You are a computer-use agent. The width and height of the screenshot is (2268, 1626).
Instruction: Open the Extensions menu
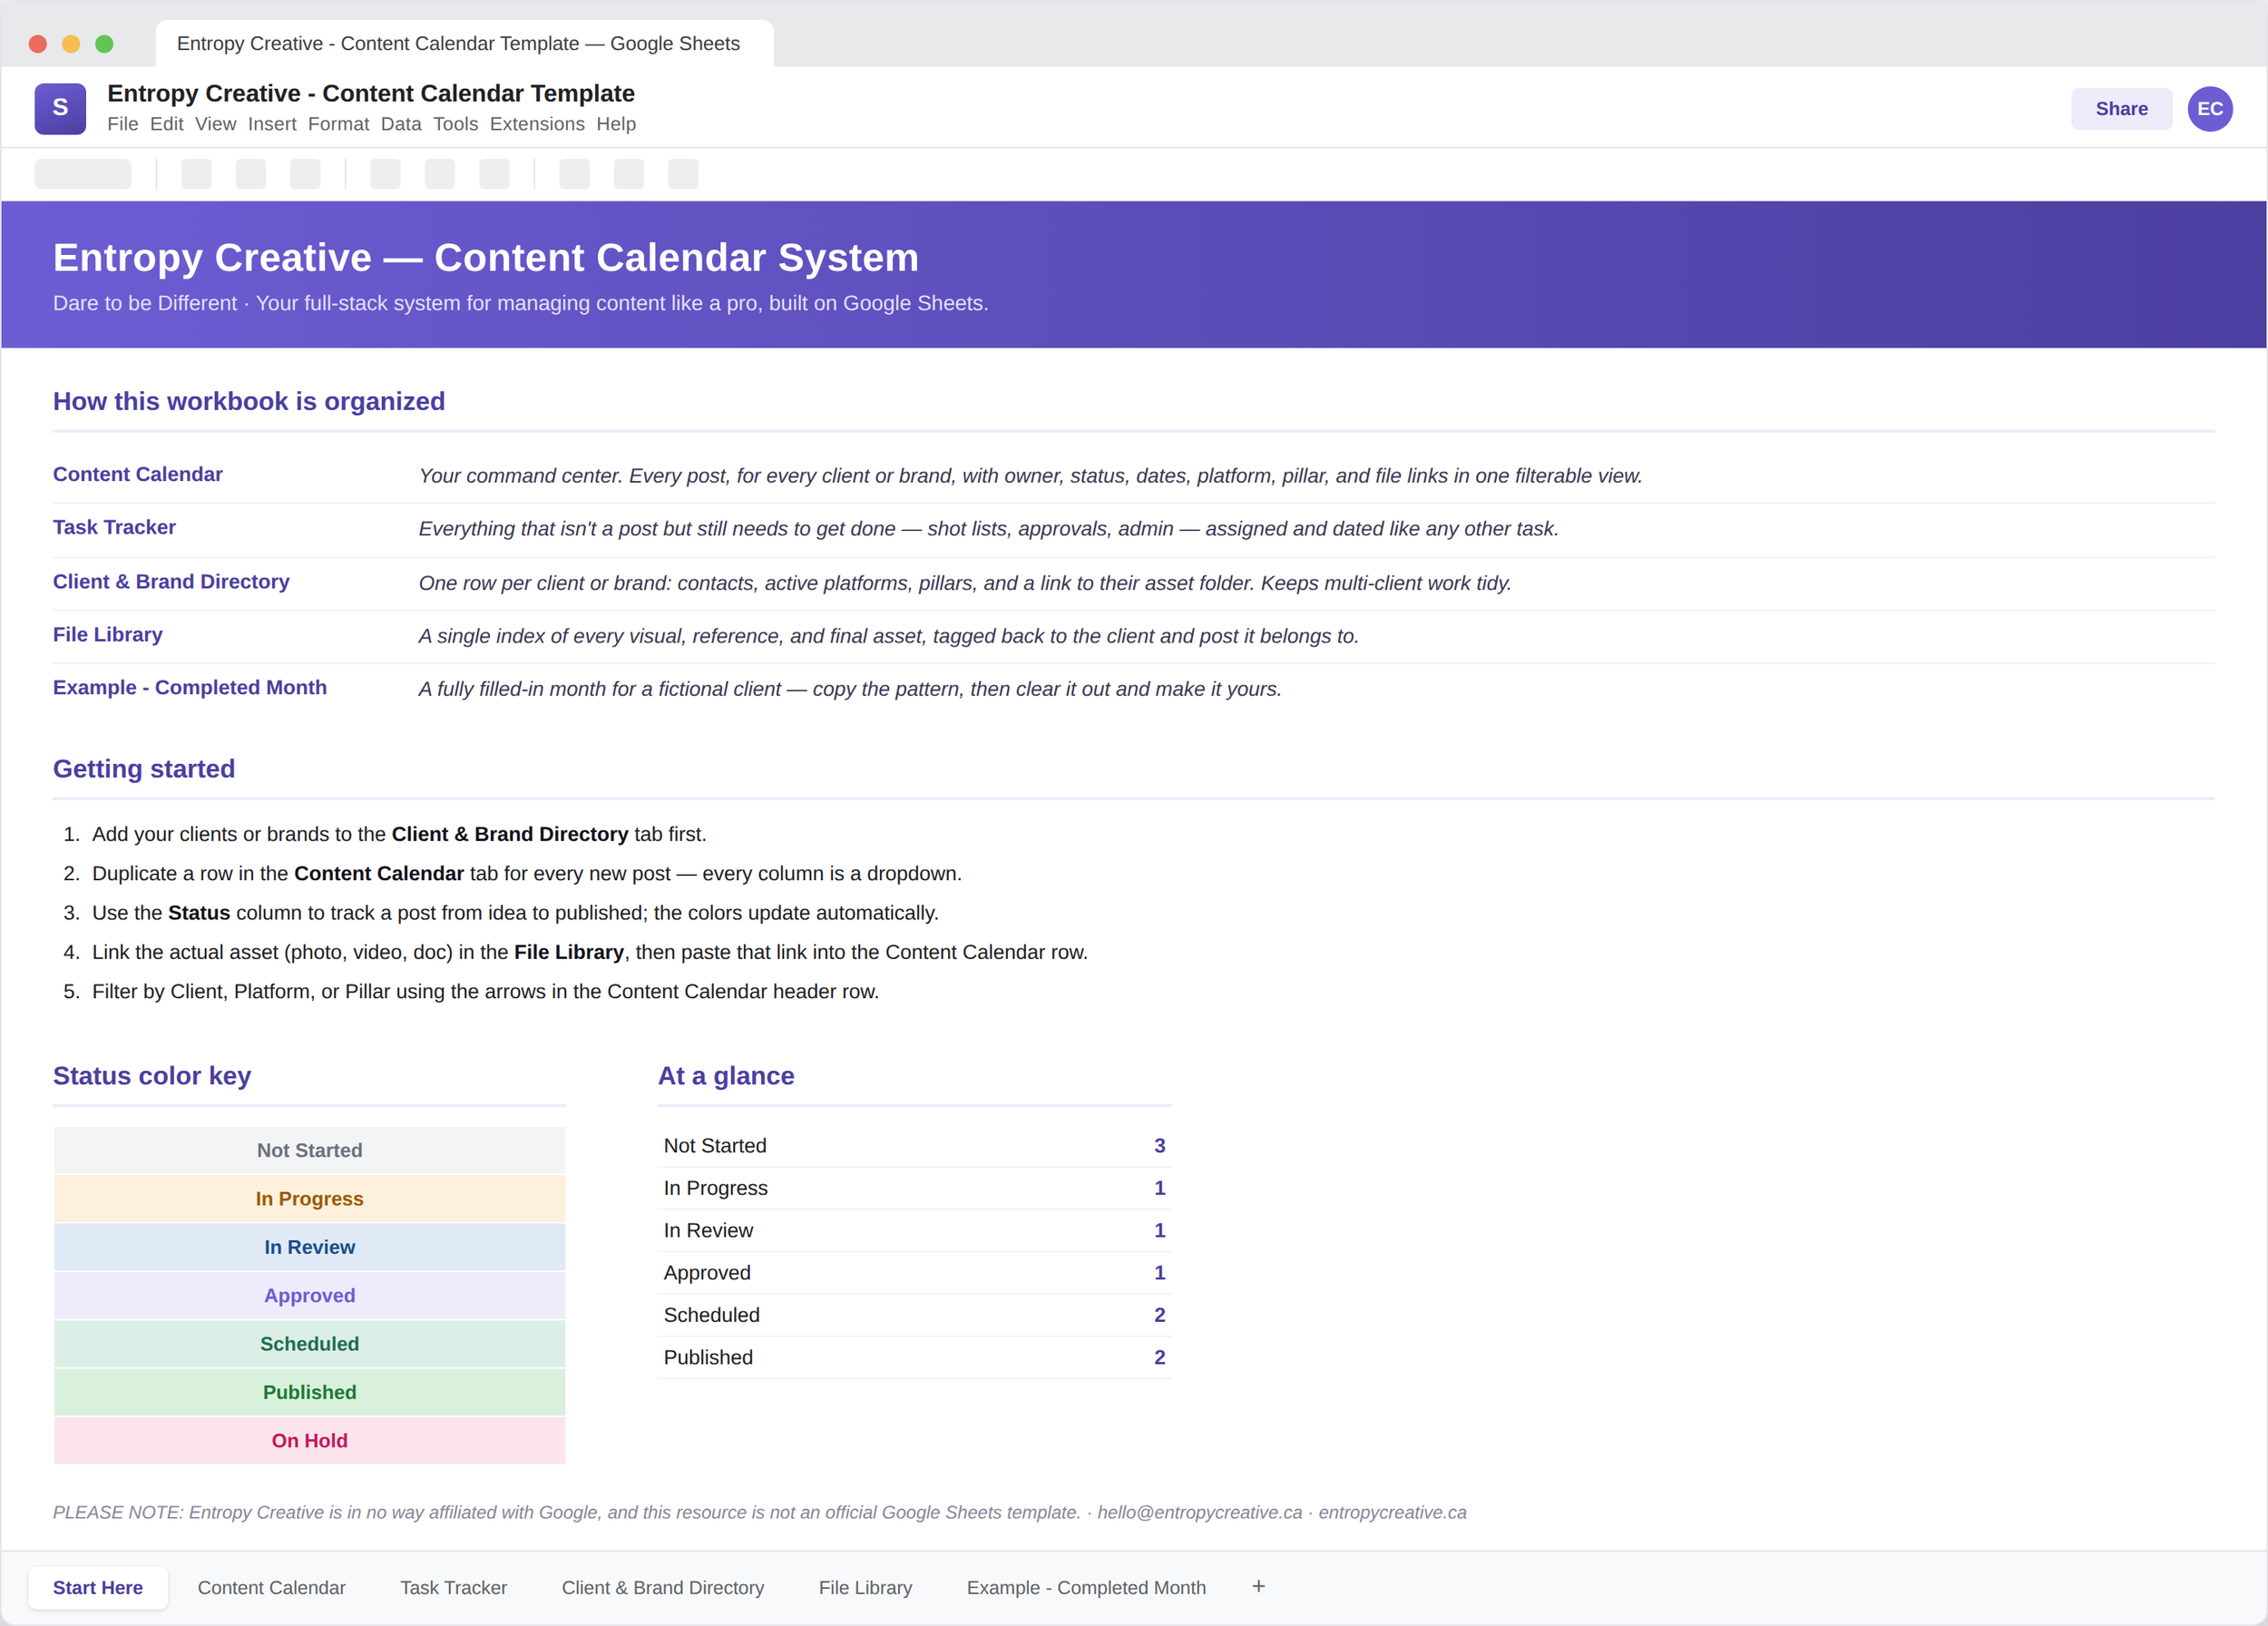click(537, 124)
